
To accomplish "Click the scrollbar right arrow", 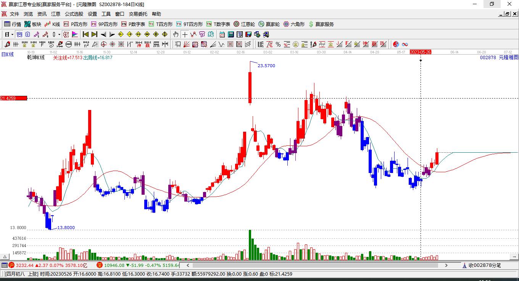I will pyautogui.click(x=446, y=265).
